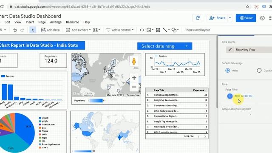The image size is (272, 153).
Task: Insert a text box
Action: click(158, 30)
